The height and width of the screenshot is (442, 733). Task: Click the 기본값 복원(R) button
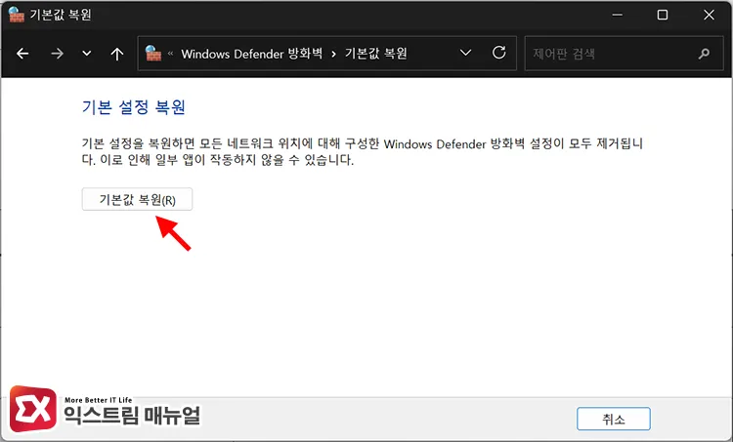coord(137,199)
